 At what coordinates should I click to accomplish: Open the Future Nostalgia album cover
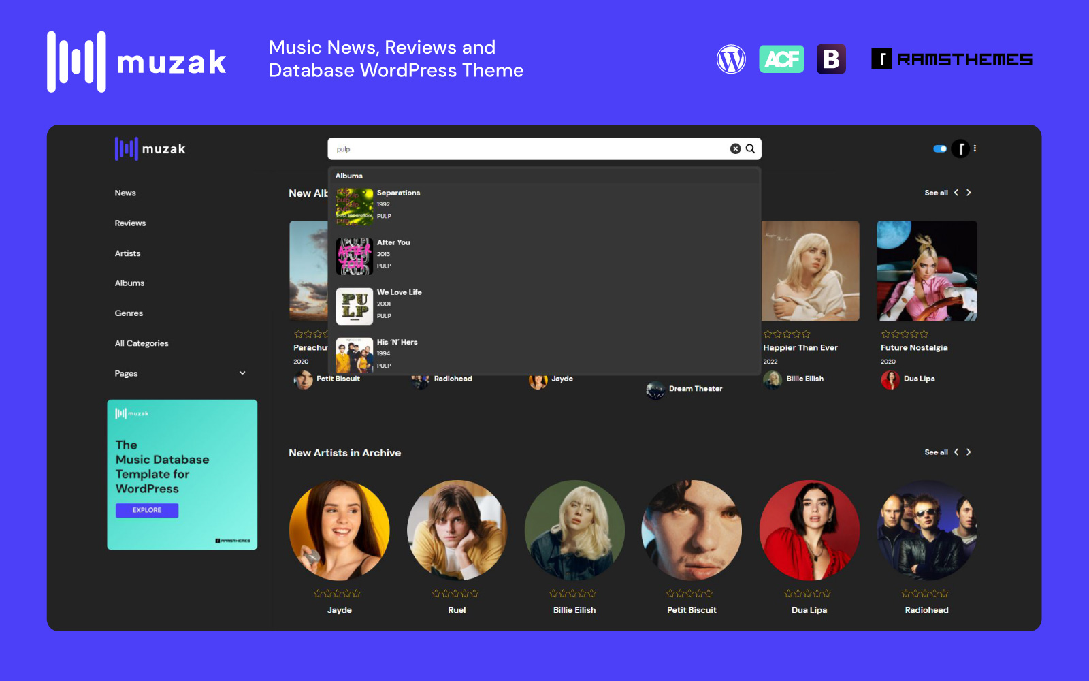coord(927,271)
